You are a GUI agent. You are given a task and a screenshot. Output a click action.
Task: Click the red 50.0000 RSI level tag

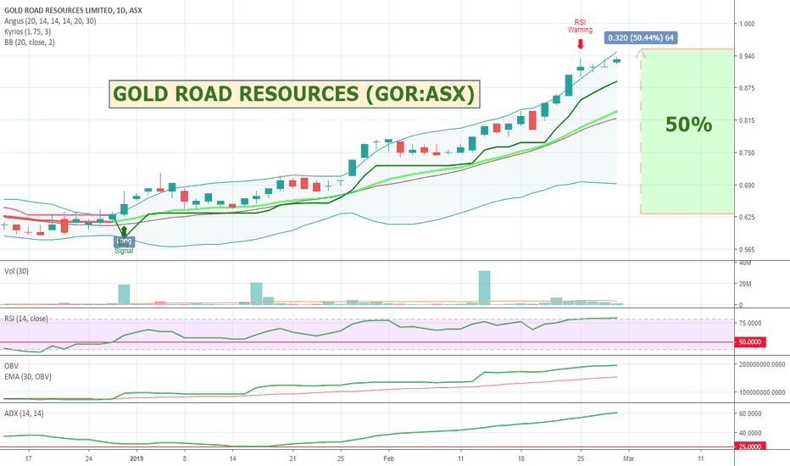click(750, 342)
